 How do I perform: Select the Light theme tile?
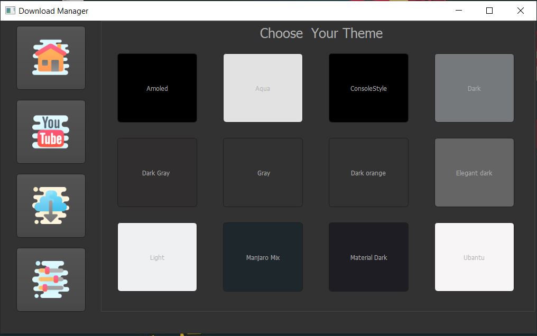click(x=157, y=257)
